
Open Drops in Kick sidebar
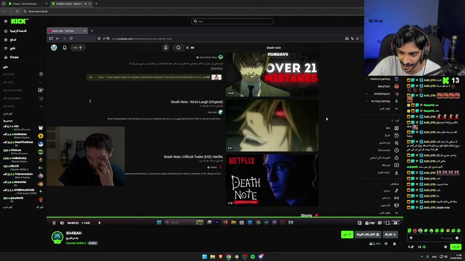[x=14, y=57]
